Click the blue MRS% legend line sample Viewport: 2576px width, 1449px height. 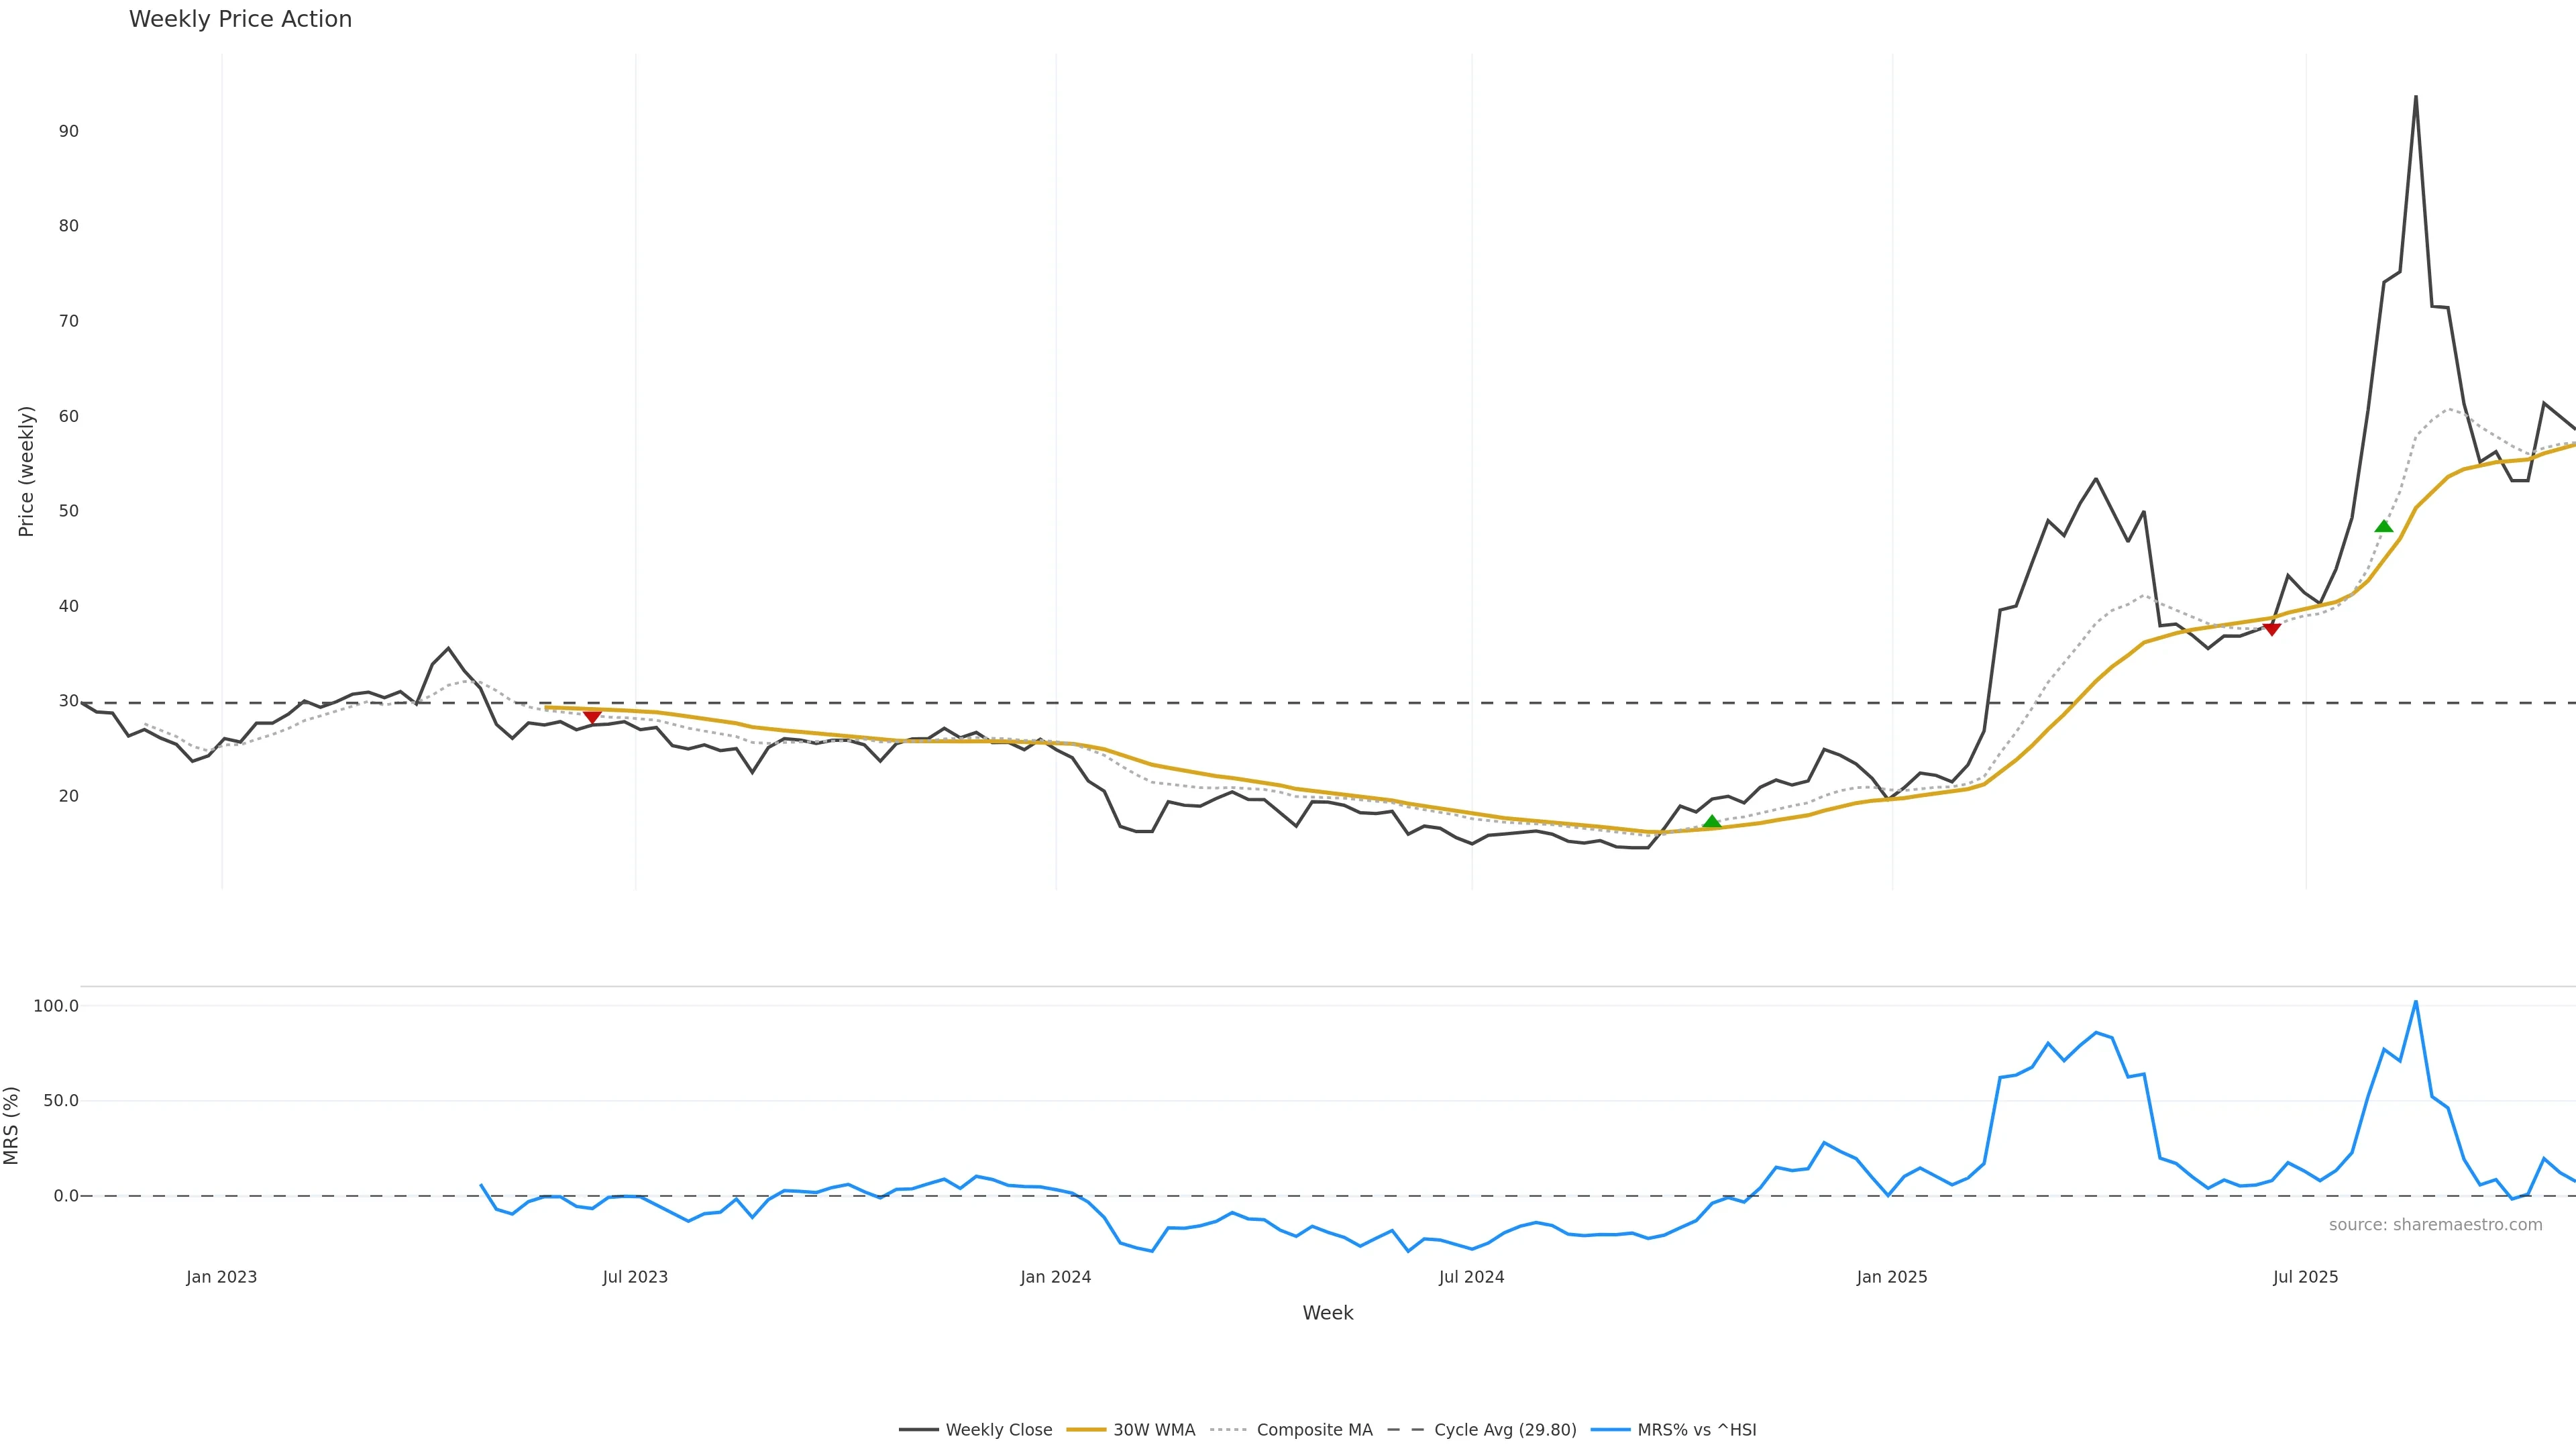pyautogui.click(x=1610, y=1430)
